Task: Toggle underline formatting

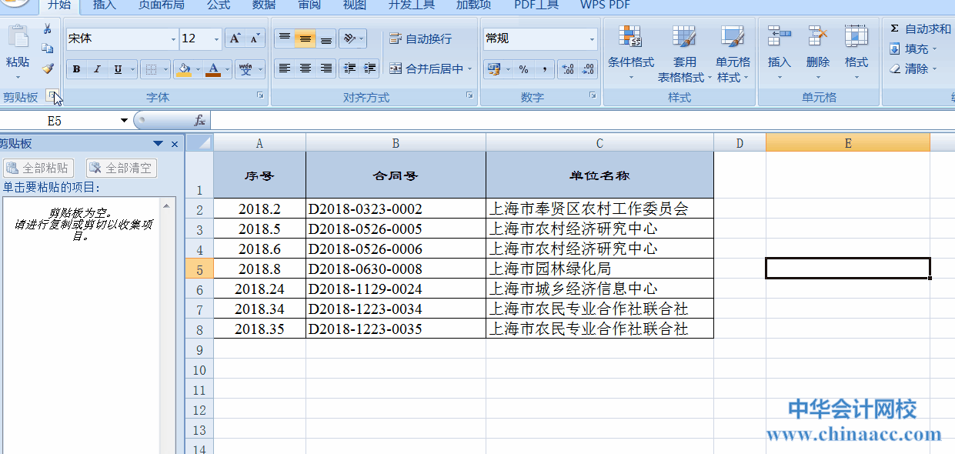Action: [118, 69]
